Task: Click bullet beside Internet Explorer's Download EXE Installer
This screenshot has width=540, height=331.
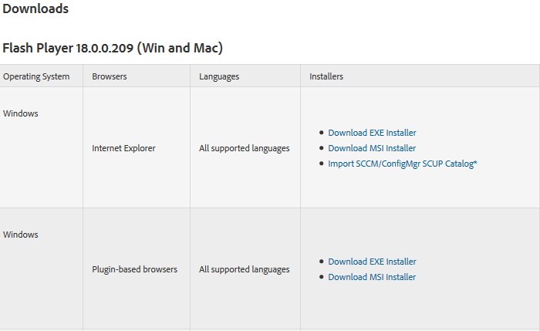Action: click(x=321, y=133)
